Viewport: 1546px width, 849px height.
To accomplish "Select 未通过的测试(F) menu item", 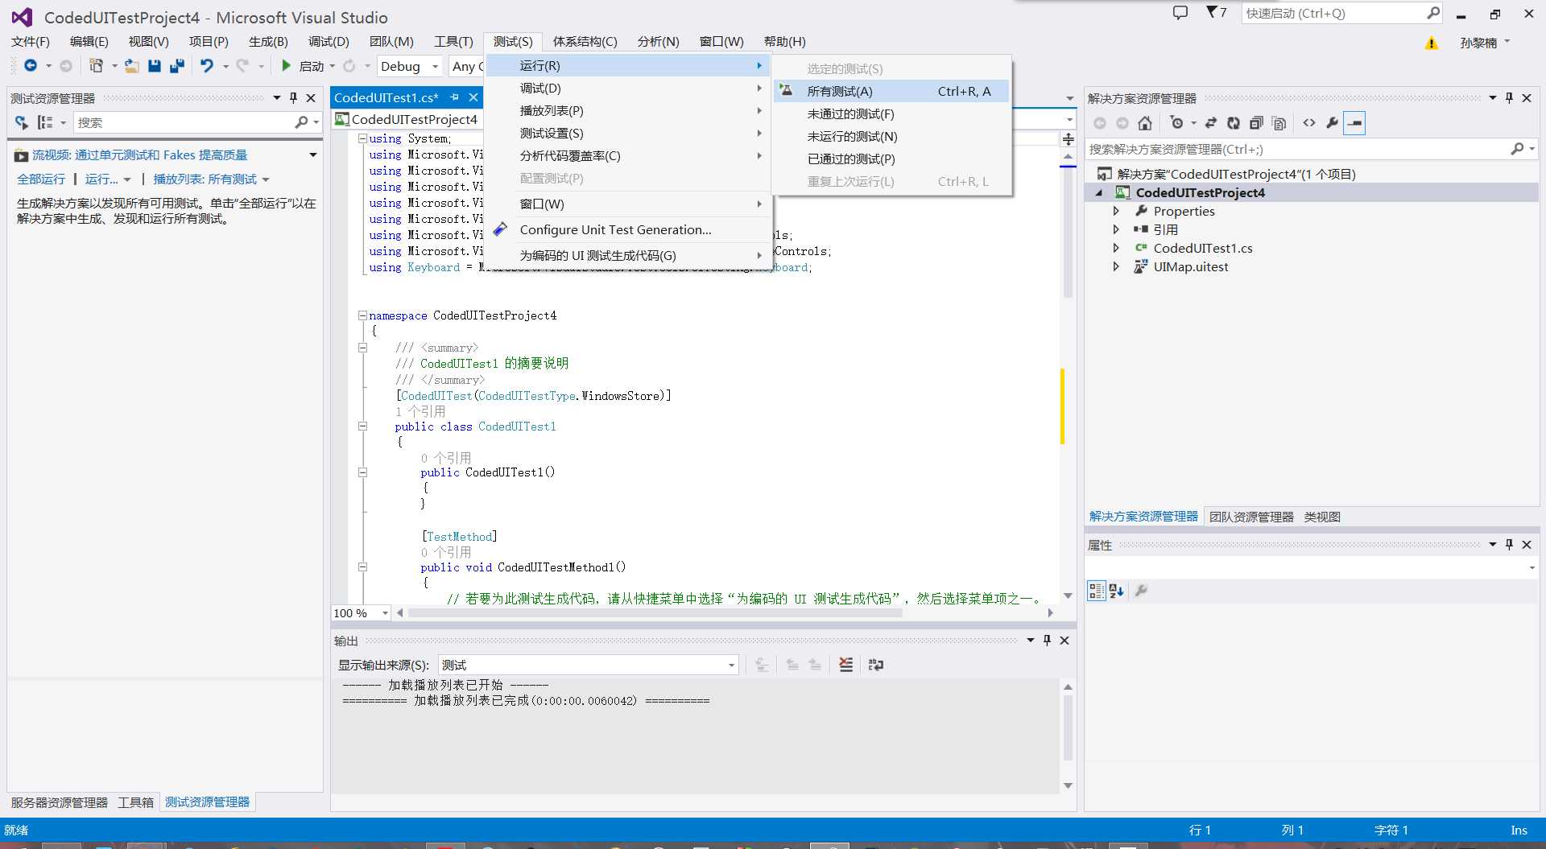I will (891, 113).
